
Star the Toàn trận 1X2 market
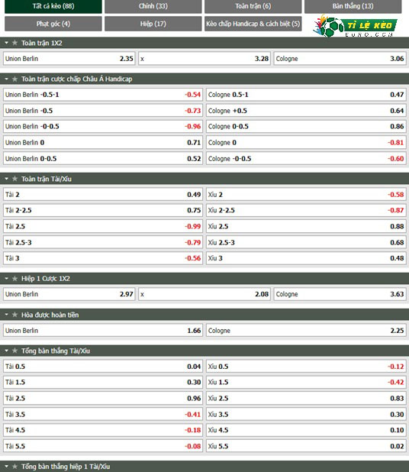14,43
